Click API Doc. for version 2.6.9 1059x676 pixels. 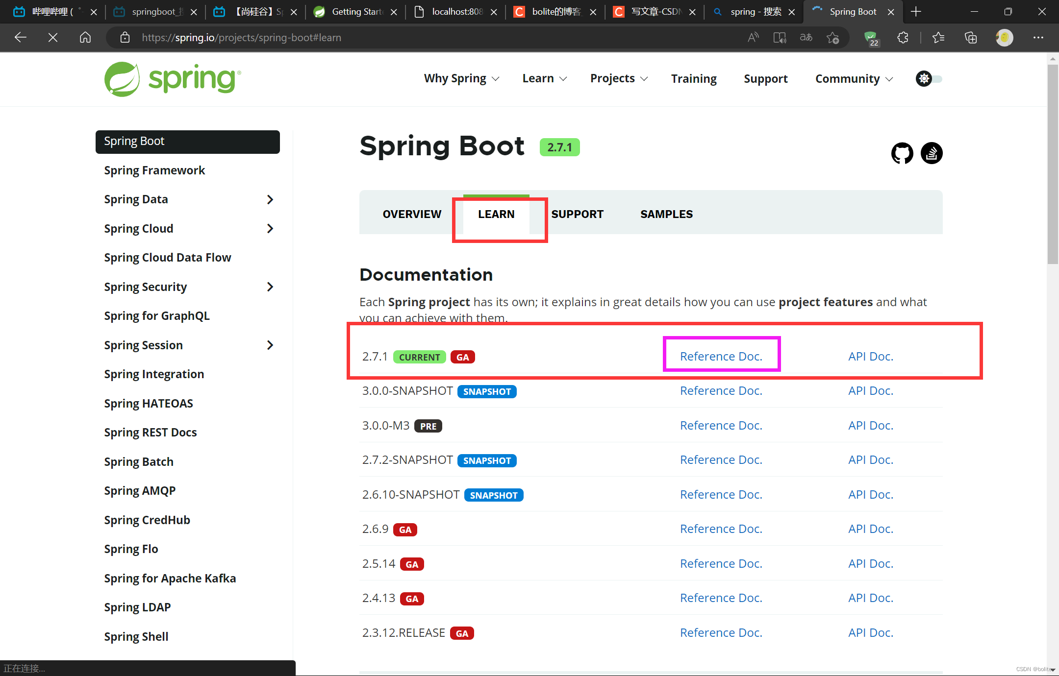tap(870, 528)
